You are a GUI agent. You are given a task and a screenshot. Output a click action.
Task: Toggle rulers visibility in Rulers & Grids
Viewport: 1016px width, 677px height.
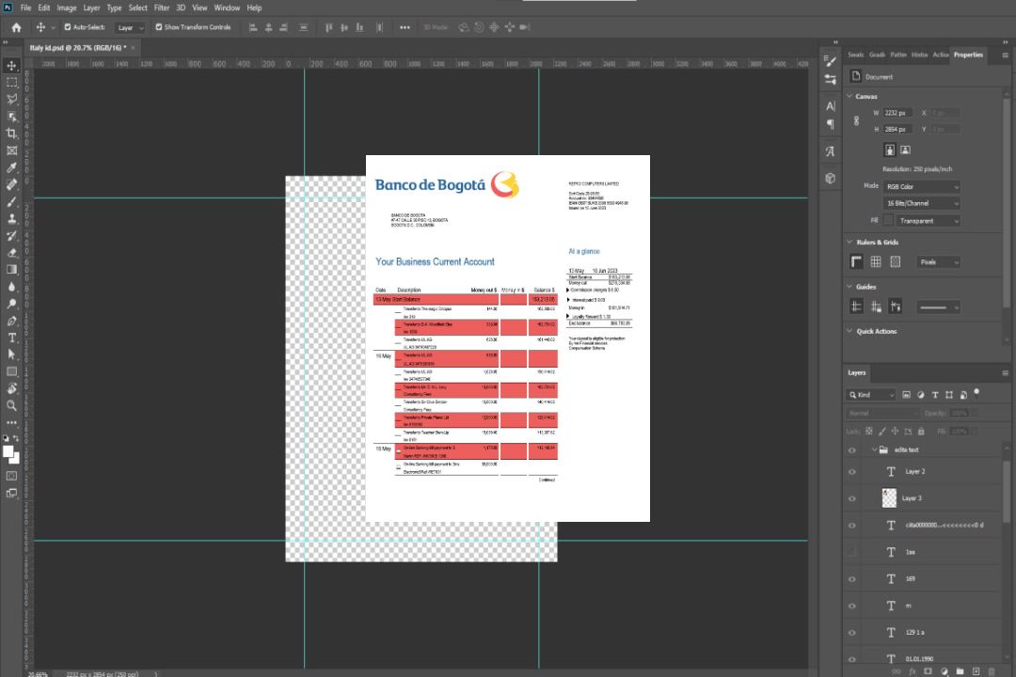point(856,261)
